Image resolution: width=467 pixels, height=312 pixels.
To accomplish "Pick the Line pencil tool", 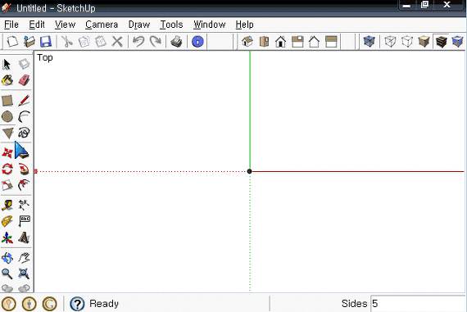I will click(24, 101).
